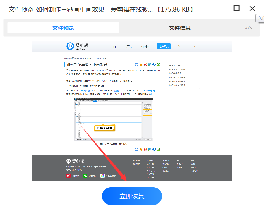Click the previewed webpage screenshot image
The image size is (264, 212).
point(132,111)
